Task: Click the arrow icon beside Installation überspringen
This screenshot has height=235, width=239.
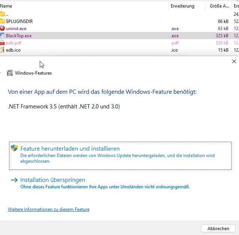Action: pos(14,180)
